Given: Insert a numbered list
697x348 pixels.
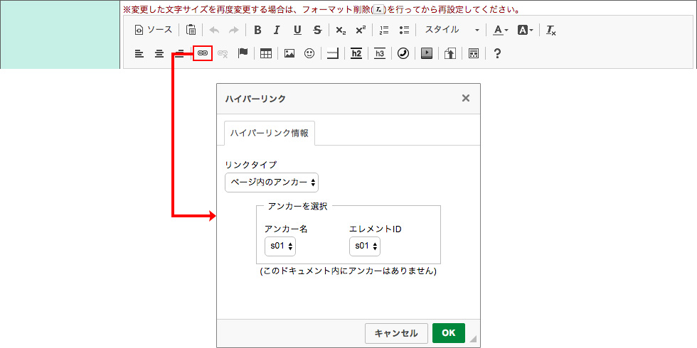Looking at the screenshot, I should (384, 30).
